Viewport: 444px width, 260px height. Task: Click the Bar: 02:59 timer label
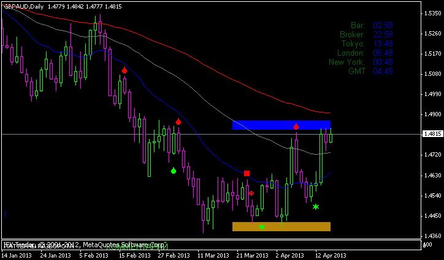point(372,26)
